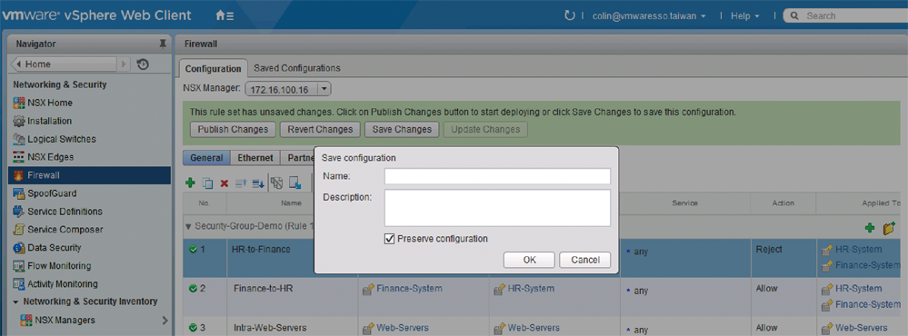Click the merge sections toolbar icon
The height and width of the screenshot is (336, 908).
coord(277,183)
